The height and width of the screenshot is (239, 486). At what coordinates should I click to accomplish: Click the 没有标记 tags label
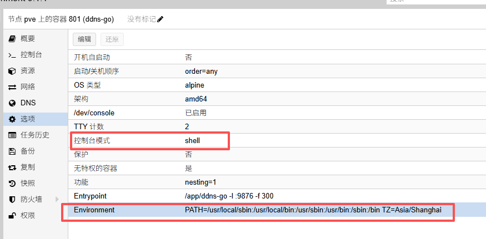pos(141,19)
